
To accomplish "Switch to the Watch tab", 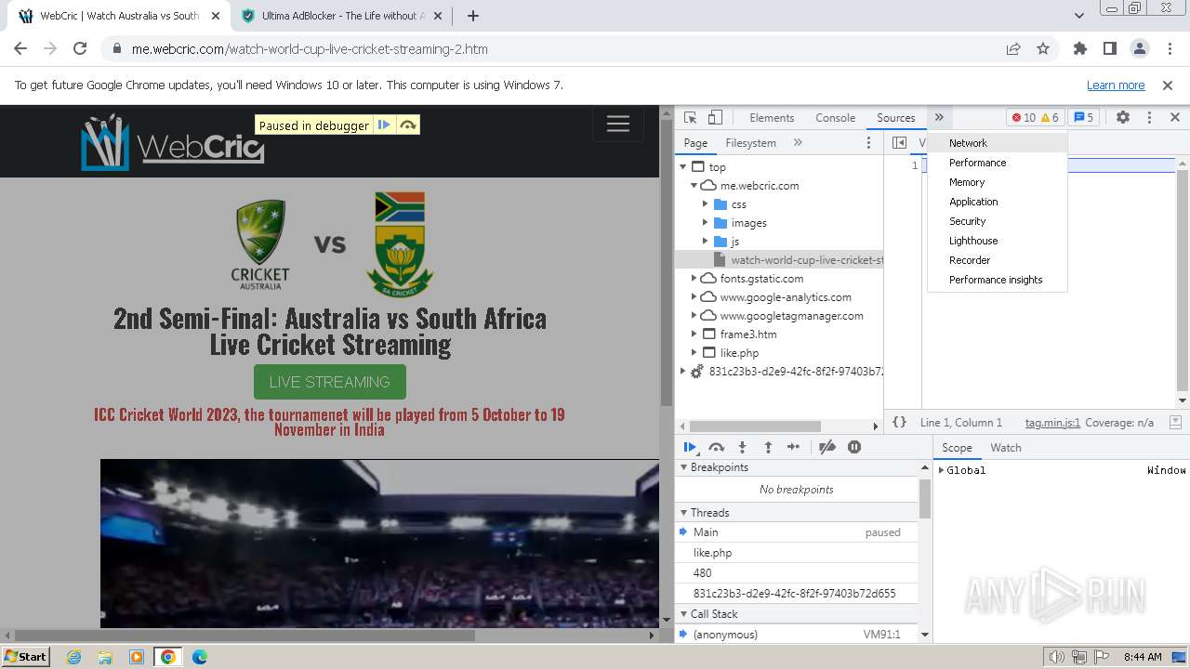I will [x=1005, y=448].
